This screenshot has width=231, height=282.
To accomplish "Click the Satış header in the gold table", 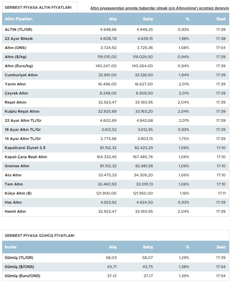I will (x=148, y=19).
